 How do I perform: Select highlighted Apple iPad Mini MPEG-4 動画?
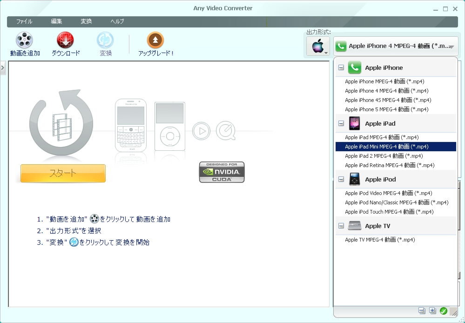pyautogui.click(x=396, y=147)
